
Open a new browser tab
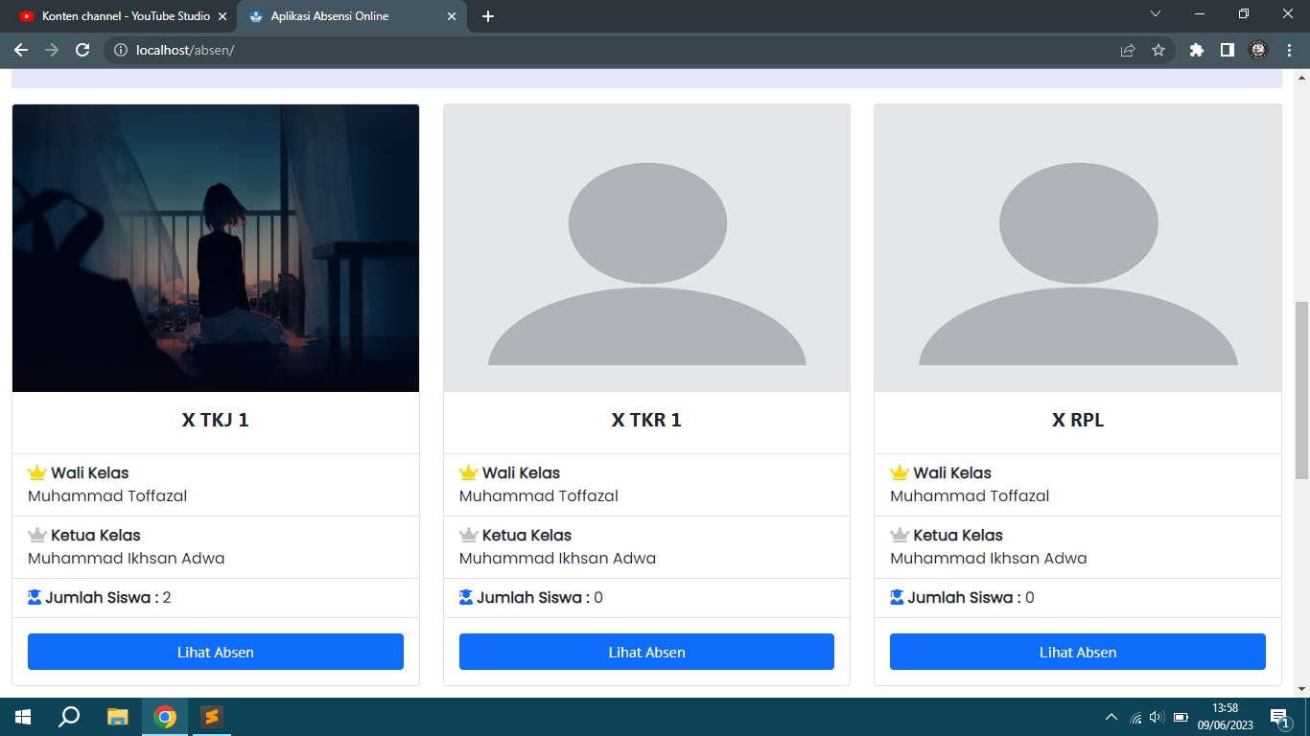pyautogui.click(x=488, y=16)
